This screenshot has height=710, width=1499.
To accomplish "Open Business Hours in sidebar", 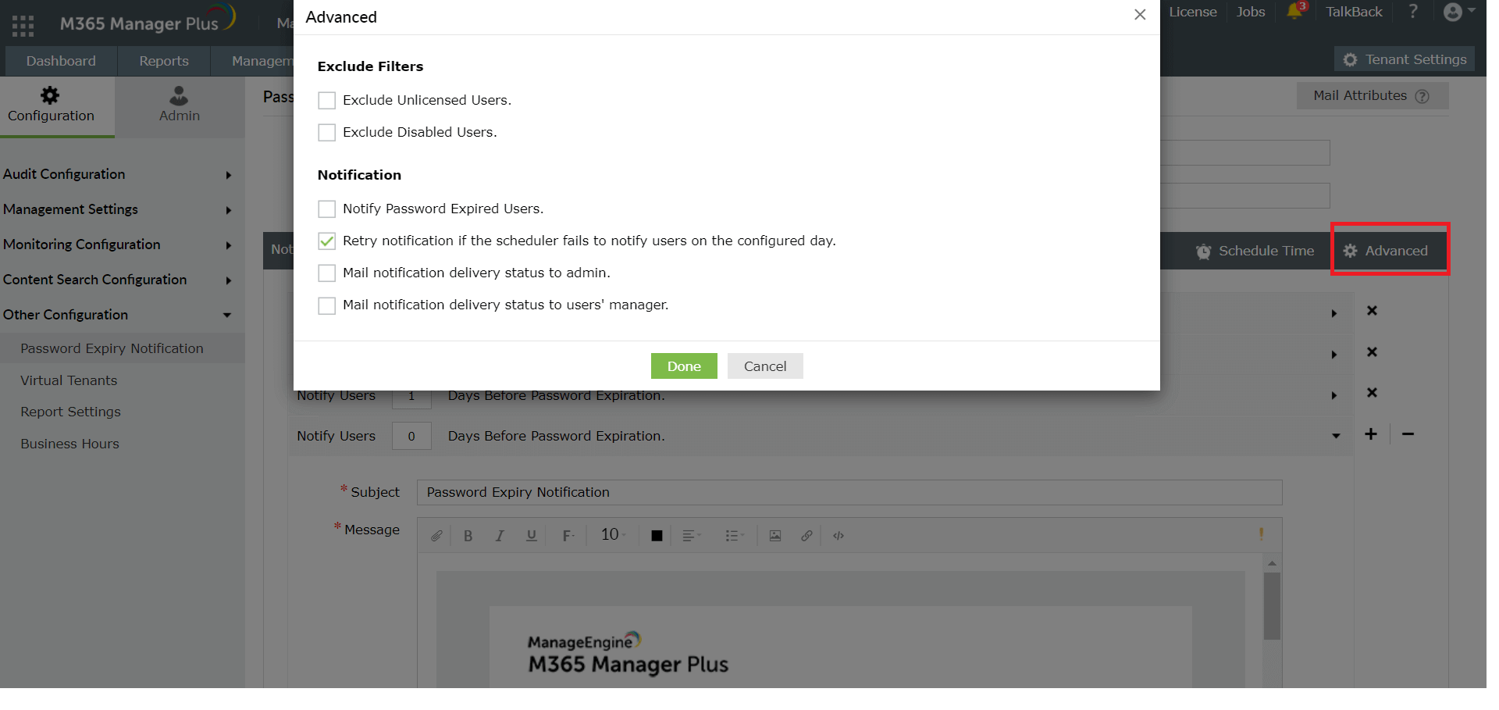I will [70, 444].
